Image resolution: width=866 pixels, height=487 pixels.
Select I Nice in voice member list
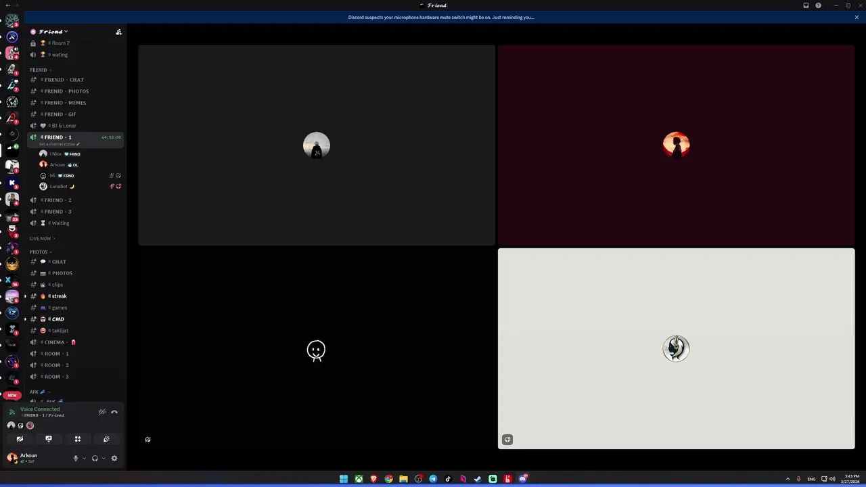(80, 154)
